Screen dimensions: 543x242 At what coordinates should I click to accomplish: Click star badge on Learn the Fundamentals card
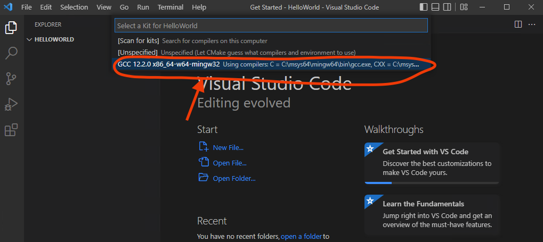(x=370, y=201)
